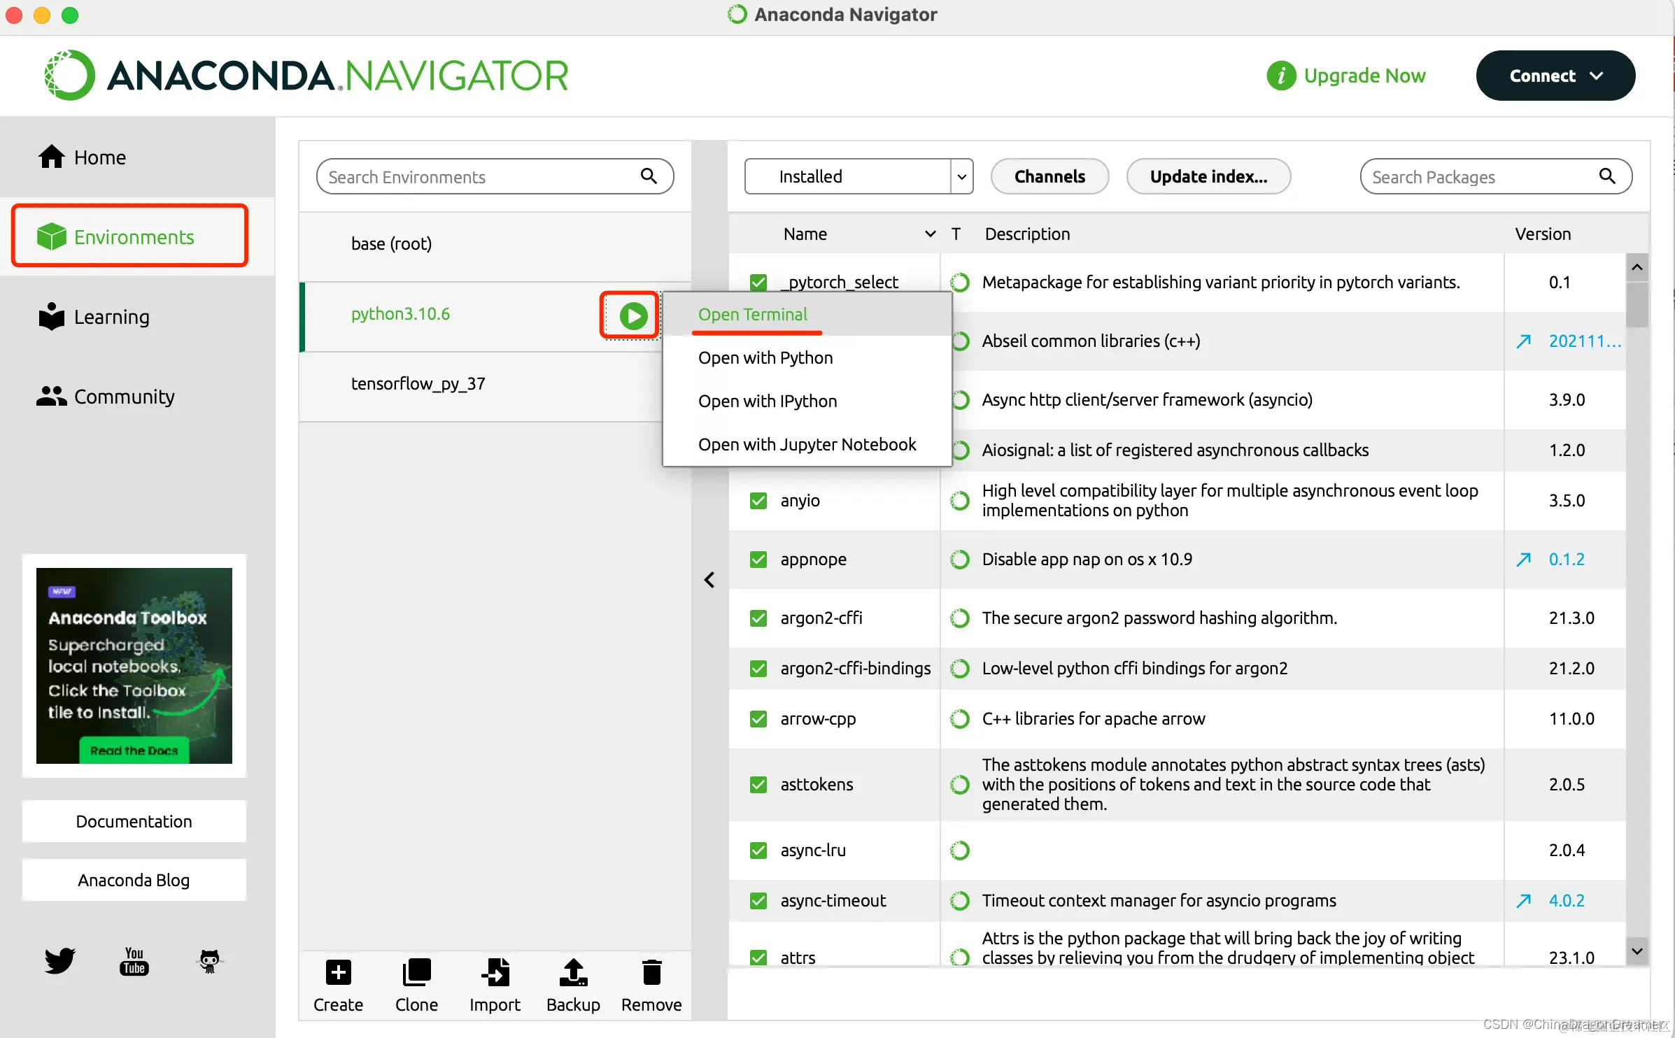Open the GitHub octocat icon link
The image size is (1675, 1038).
(x=209, y=961)
